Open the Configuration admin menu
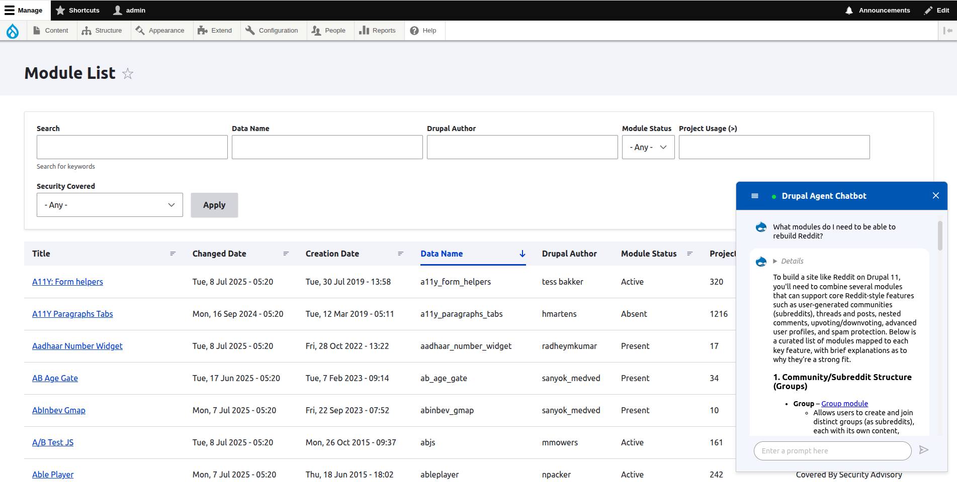This screenshot has width=957, height=482. point(272,31)
